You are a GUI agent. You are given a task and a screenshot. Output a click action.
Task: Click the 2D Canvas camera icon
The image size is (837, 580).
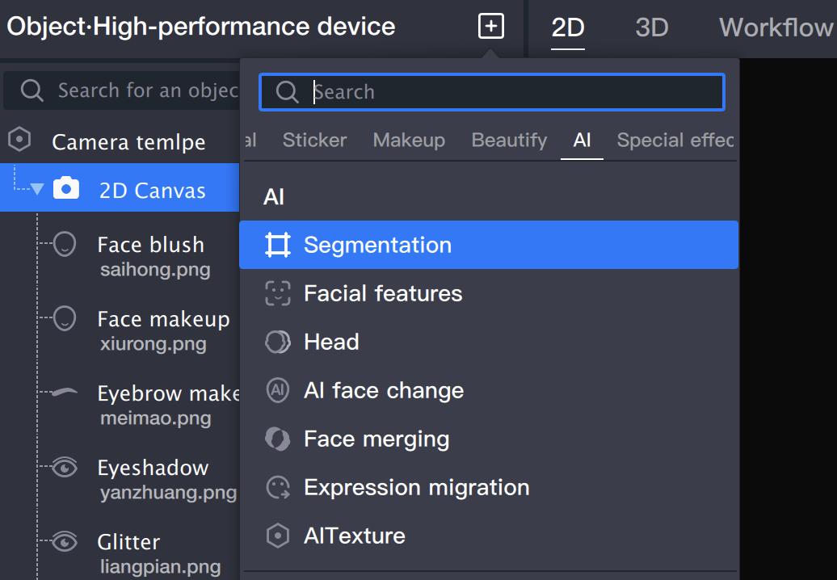pos(66,189)
